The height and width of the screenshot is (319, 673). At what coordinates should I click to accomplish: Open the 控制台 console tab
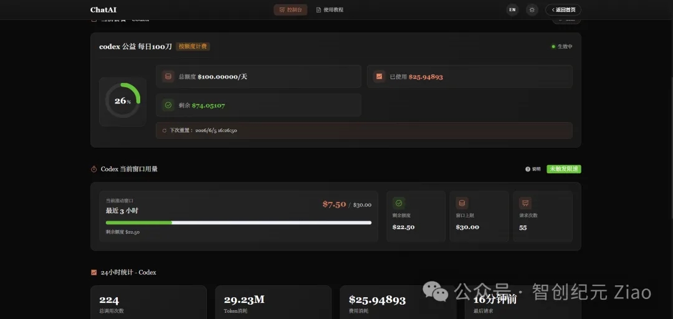290,10
